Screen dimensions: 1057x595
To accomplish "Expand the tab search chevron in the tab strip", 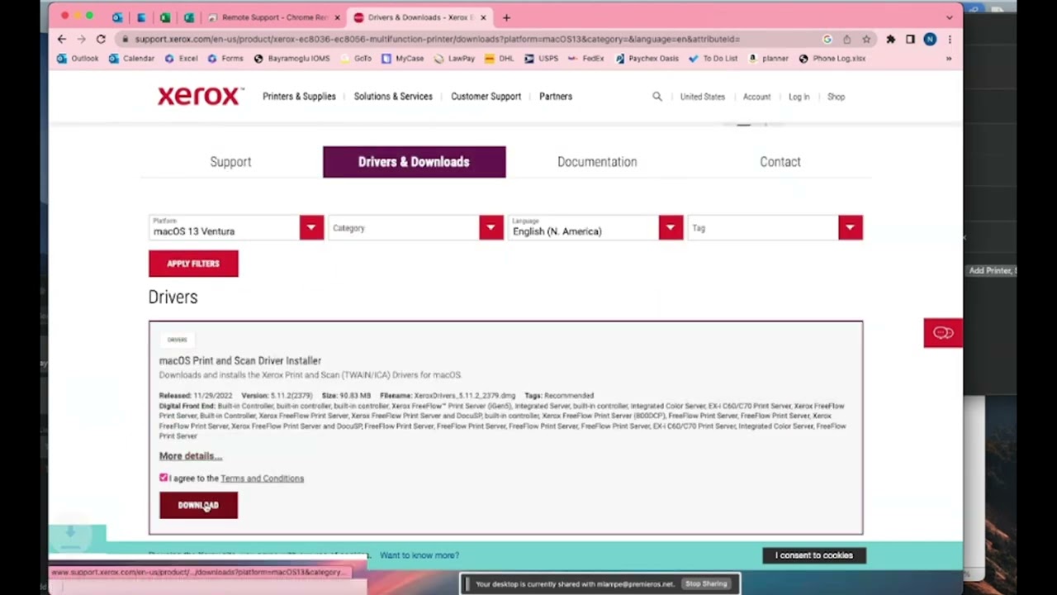I will coord(950,17).
